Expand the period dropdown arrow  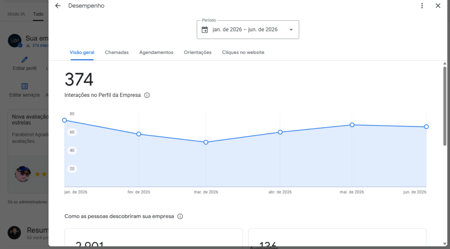(x=291, y=29)
